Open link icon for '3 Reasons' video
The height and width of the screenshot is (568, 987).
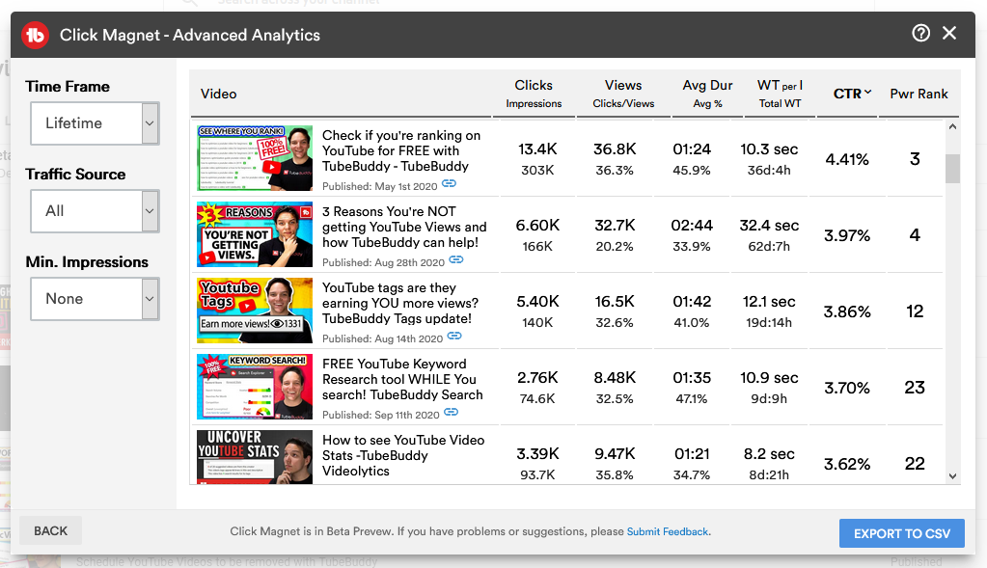point(456,259)
